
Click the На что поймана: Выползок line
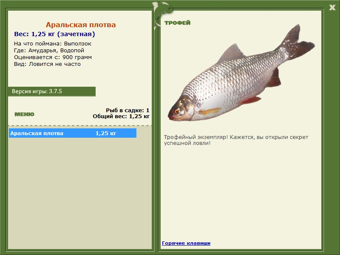[x=53, y=44]
